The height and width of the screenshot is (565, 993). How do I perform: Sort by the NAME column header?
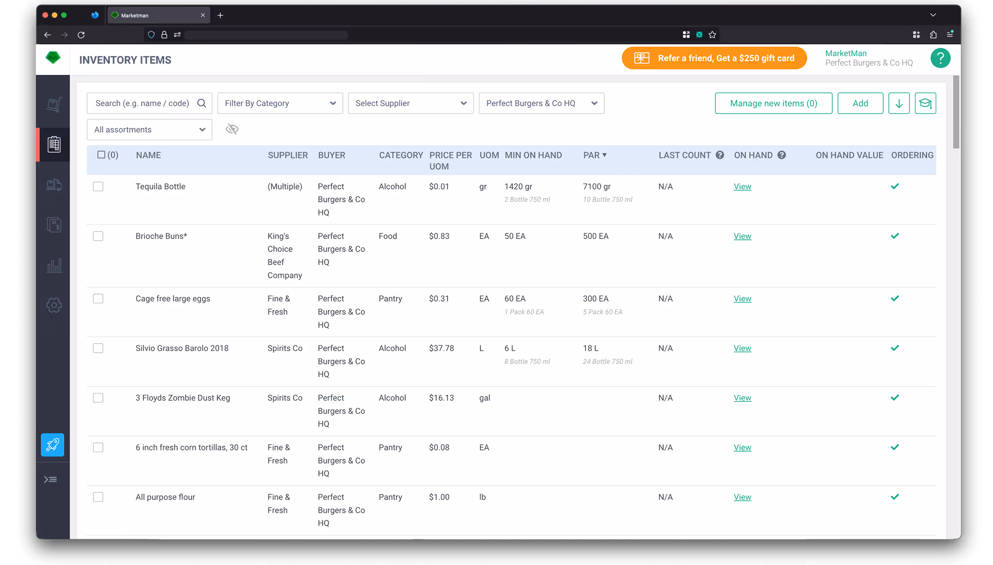point(148,155)
